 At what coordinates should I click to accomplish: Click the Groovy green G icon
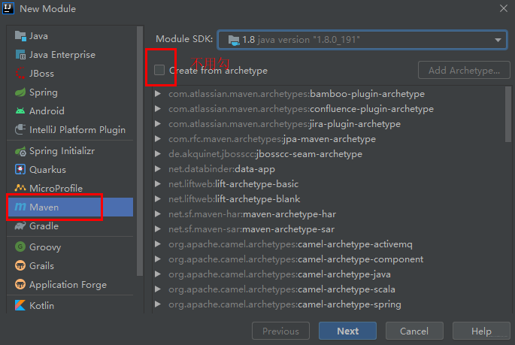(20, 247)
